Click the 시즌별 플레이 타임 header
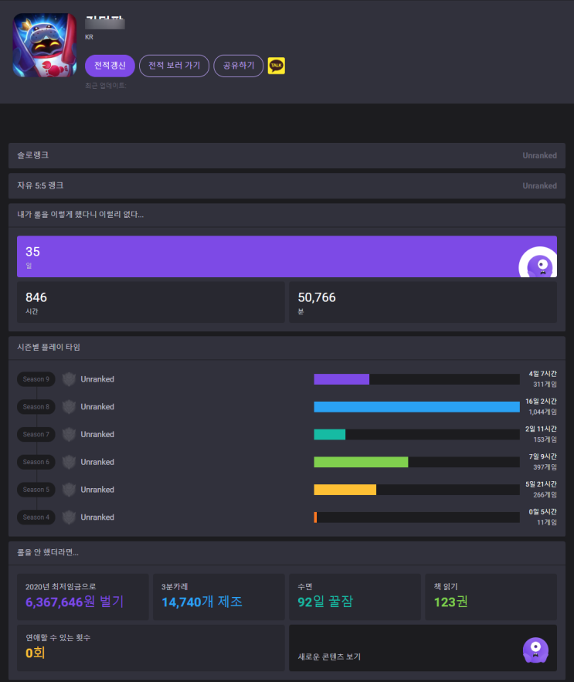 (49, 347)
